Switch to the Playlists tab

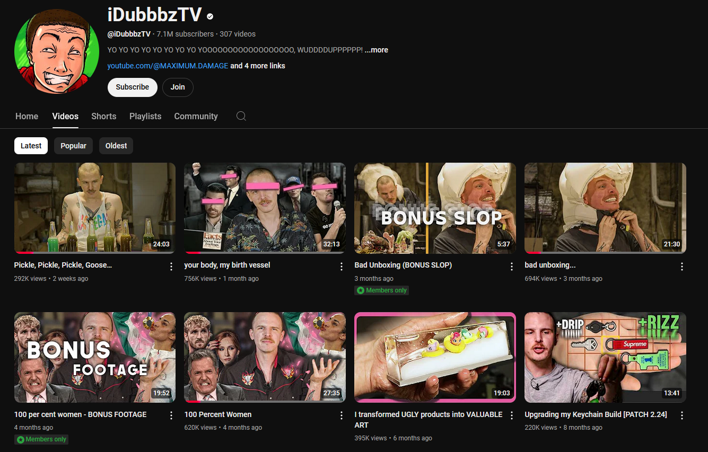[145, 116]
